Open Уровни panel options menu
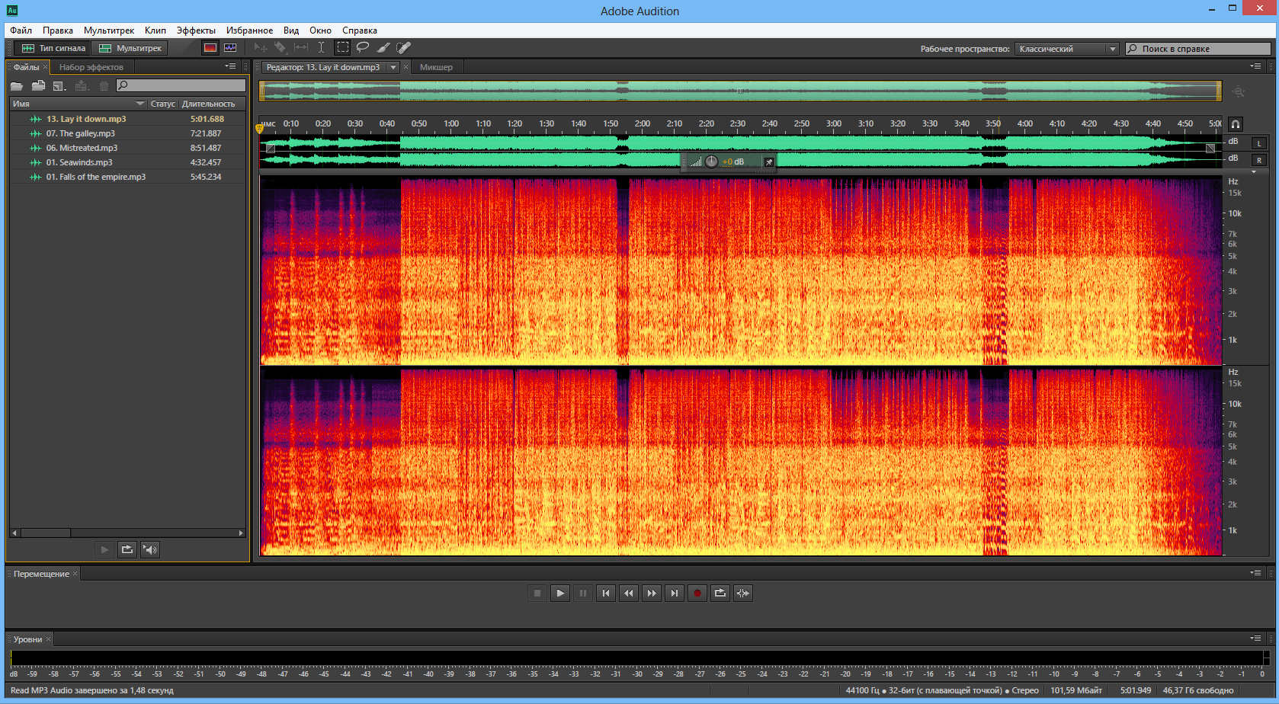 click(x=1255, y=638)
